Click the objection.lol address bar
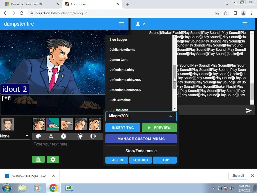The image size is (257, 193). click(121, 13)
